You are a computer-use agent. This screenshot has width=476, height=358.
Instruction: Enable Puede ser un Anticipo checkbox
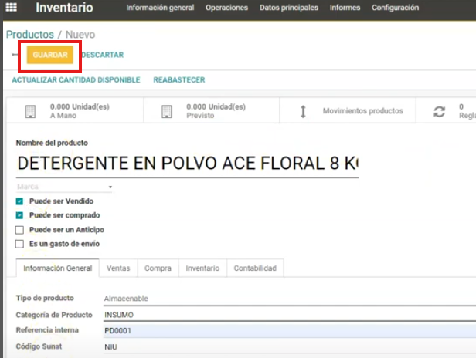click(x=20, y=230)
